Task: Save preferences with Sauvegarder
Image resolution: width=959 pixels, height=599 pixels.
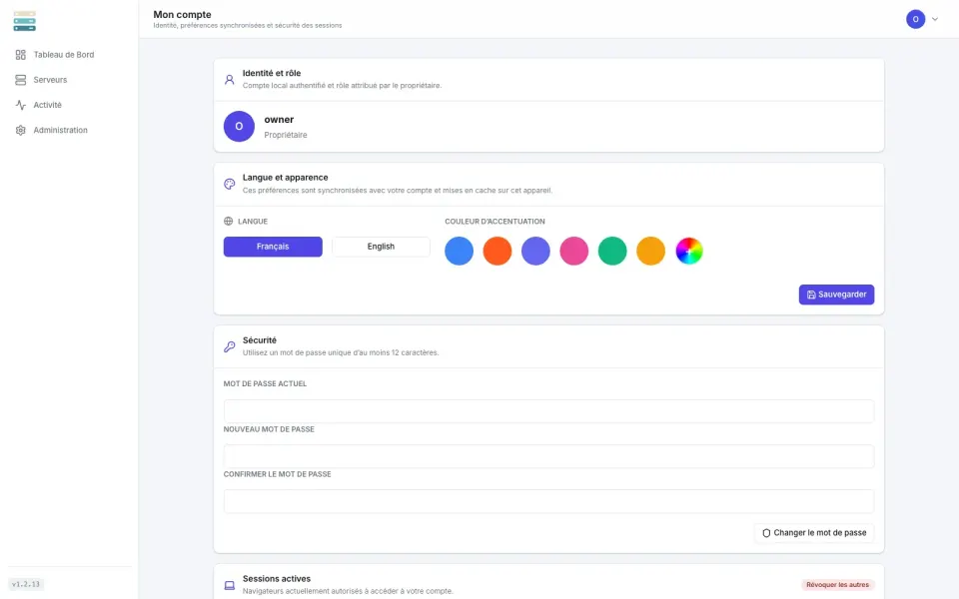Action: 837,295
